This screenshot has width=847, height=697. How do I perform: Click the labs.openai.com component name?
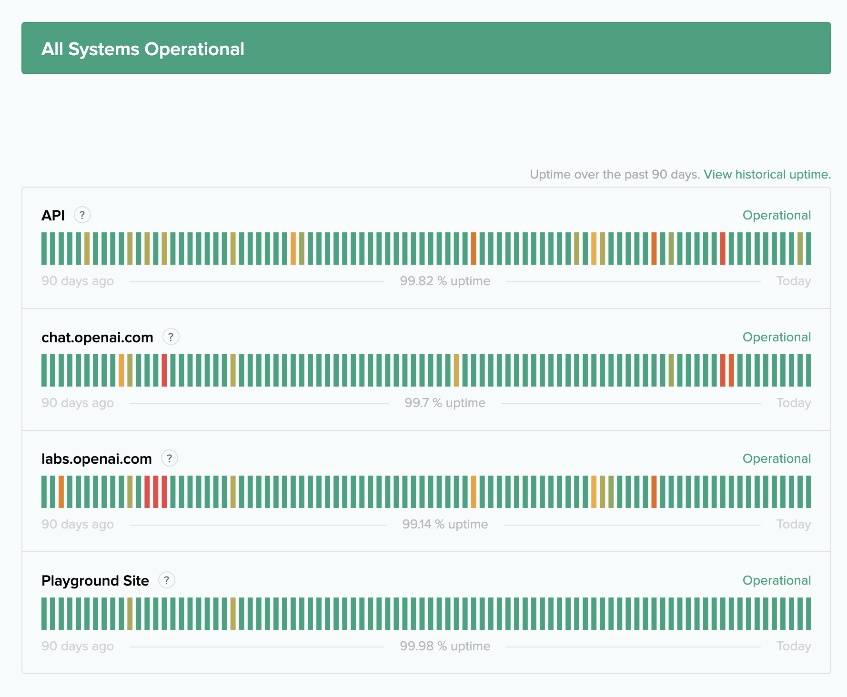[96, 458]
